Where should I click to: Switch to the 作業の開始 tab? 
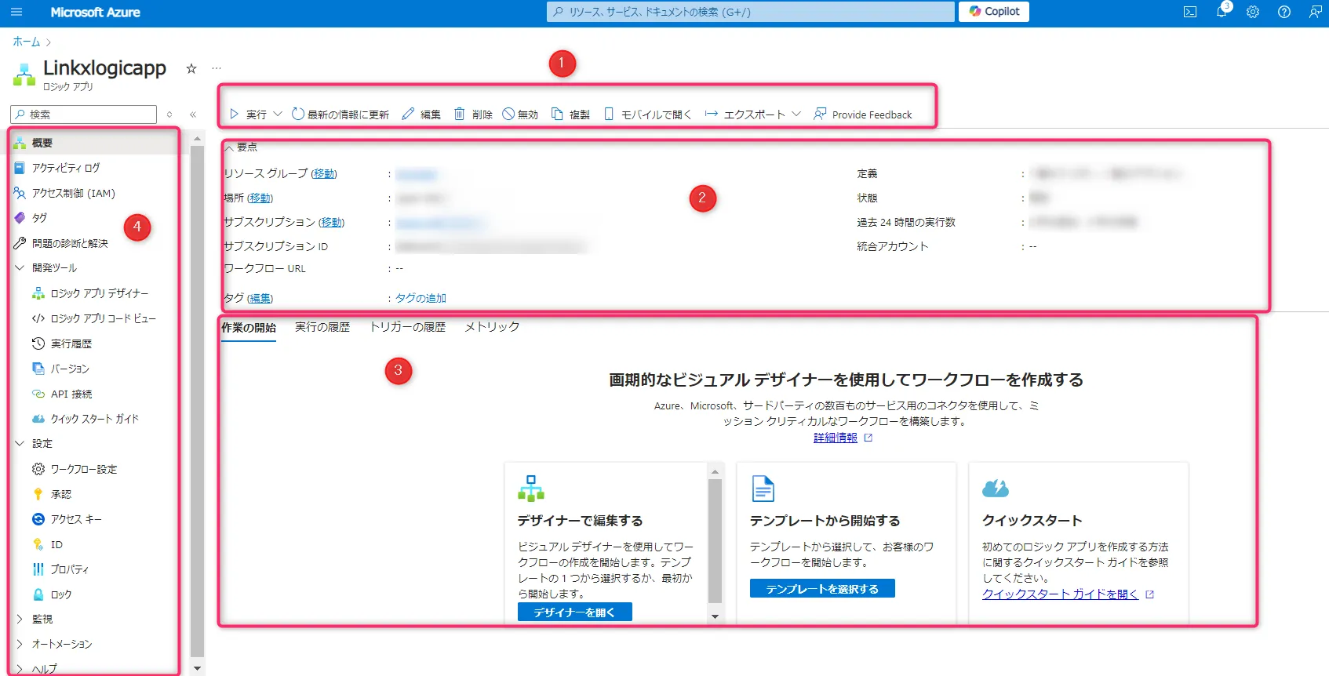point(249,327)
